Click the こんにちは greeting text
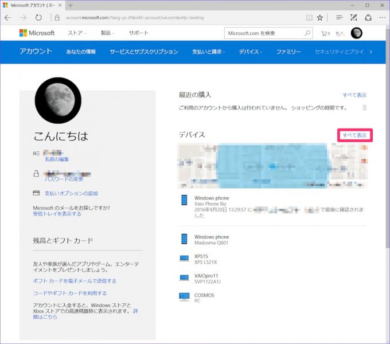Screen dimensions: 390x344 61,136
